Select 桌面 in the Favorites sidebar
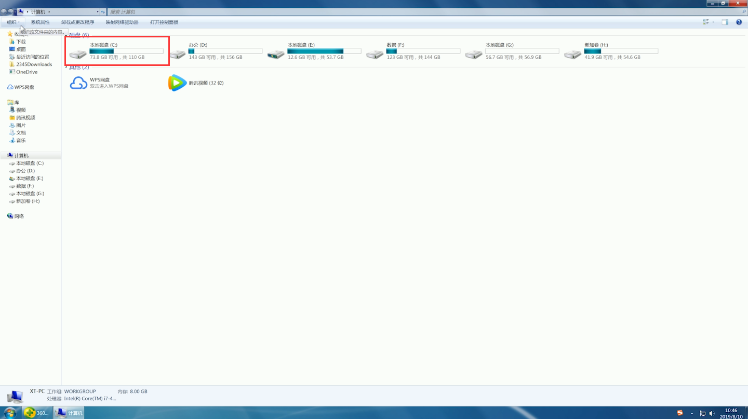This screenshot has width=748, height=419. click(21, 49)
